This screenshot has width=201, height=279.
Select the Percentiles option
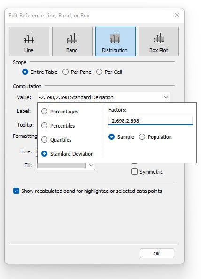(x=44, y=126)
